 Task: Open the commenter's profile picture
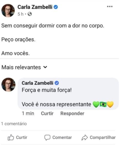8,85
